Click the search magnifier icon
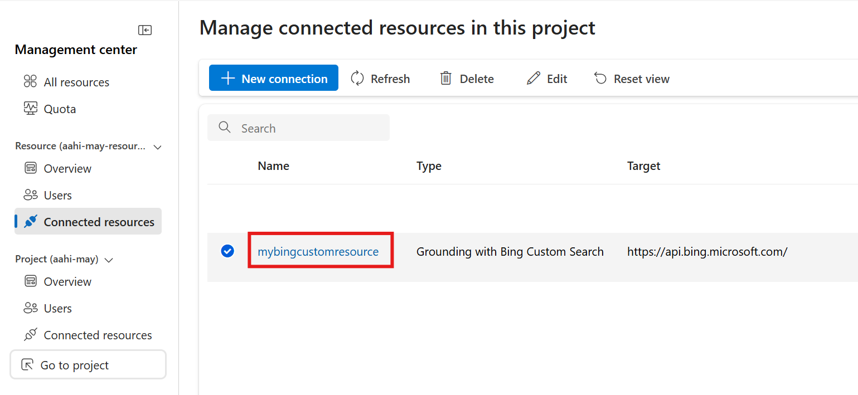858x395 pixels. (225, 128)
